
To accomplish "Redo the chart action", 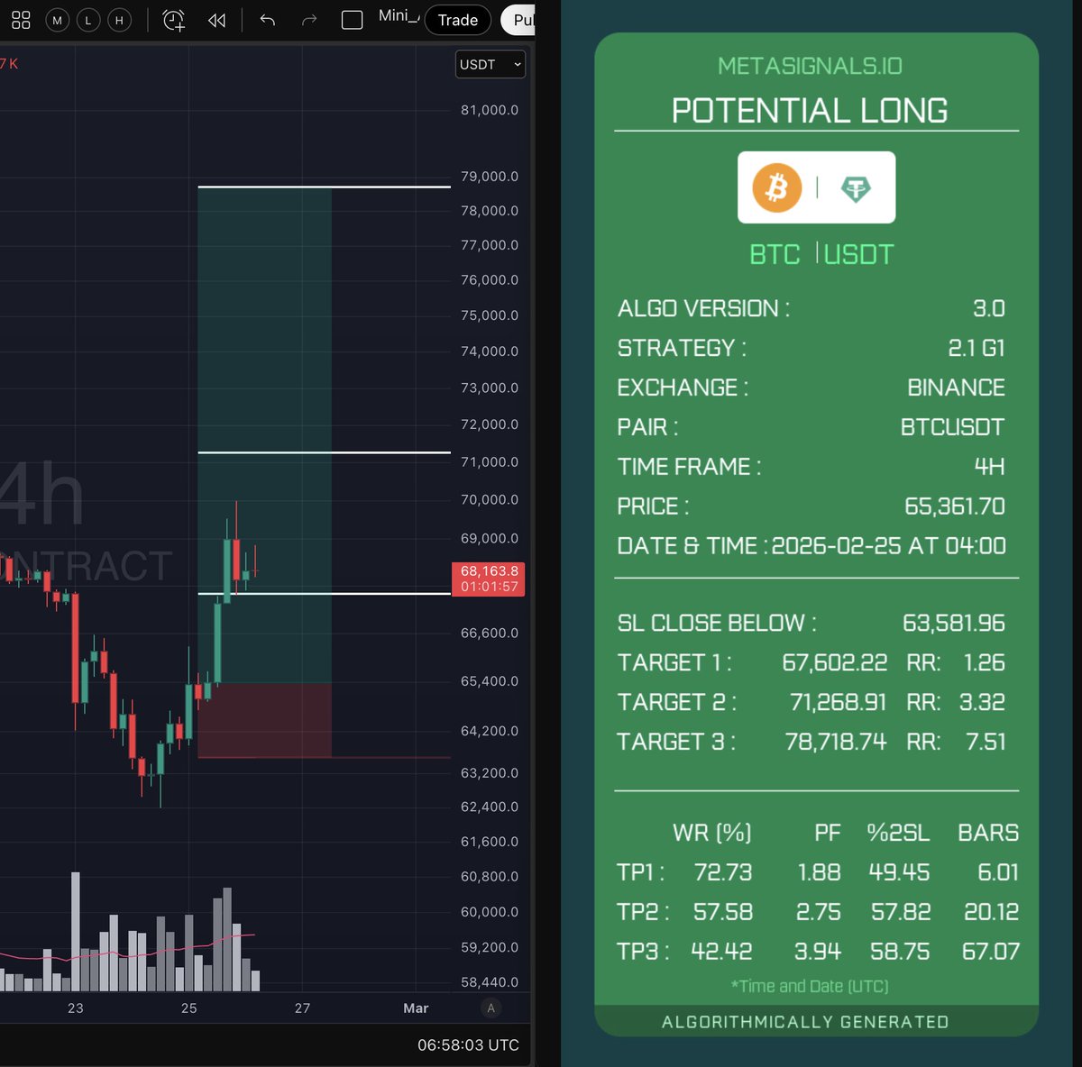I will 309,20.
